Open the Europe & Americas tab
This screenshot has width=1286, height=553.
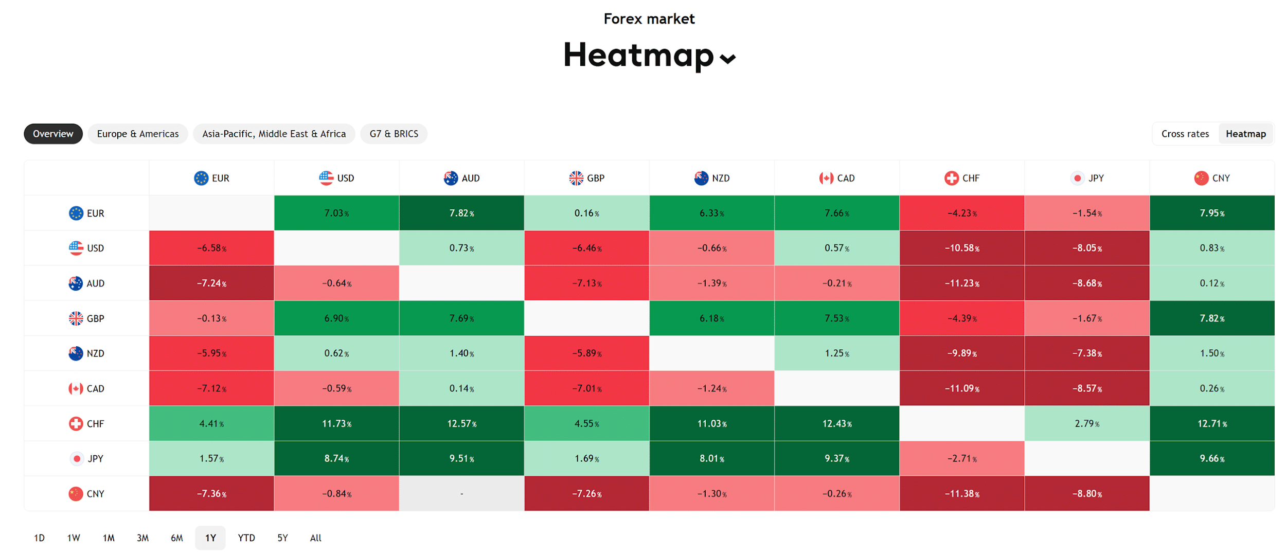tap(138, 134)
